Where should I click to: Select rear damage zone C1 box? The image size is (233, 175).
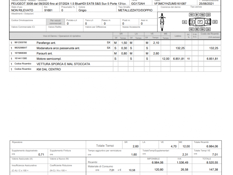click(215, 22)
